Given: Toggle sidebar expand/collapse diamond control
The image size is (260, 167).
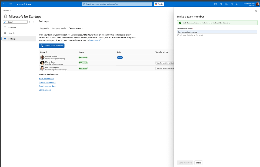Looking at the screenshot, I should (x=29, y=22).
